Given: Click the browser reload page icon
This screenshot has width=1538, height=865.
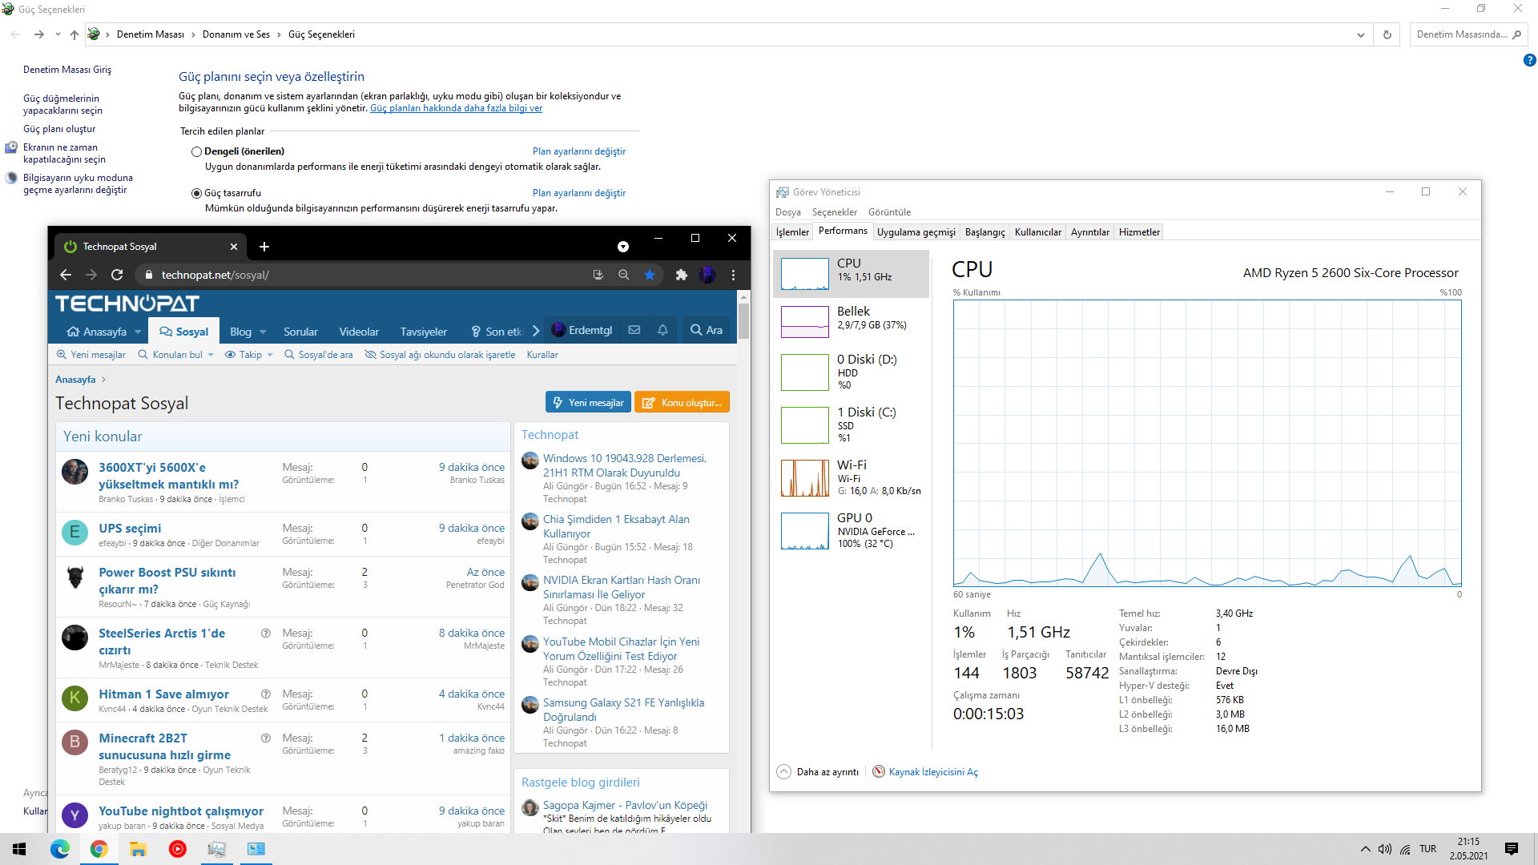Looking at the screenshot, I should [x=117, y=275].
